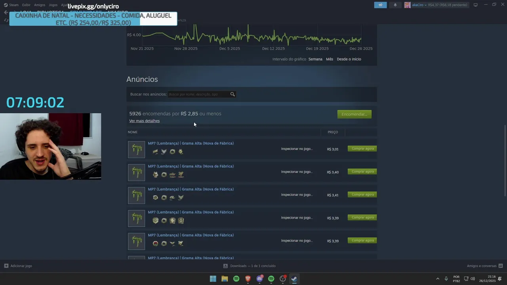Click the Steam taskbar icon
Image resolution: width=507 pixels, height=285 pixels.
(x=294, y=279)
